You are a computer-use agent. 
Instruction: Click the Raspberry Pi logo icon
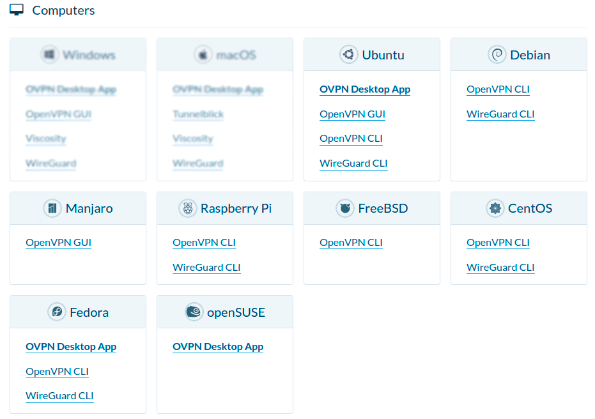[x=187, y=208]
